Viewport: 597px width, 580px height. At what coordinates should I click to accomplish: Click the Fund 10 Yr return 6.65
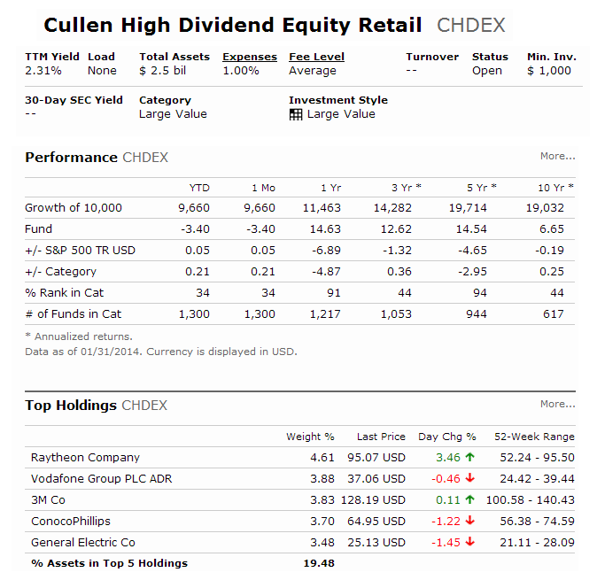pyautogui.click(x=552, y=229)
